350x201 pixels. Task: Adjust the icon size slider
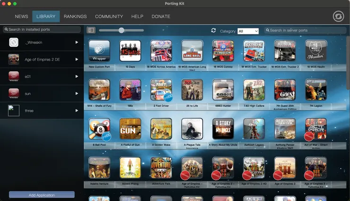click(x=122, y=30)
